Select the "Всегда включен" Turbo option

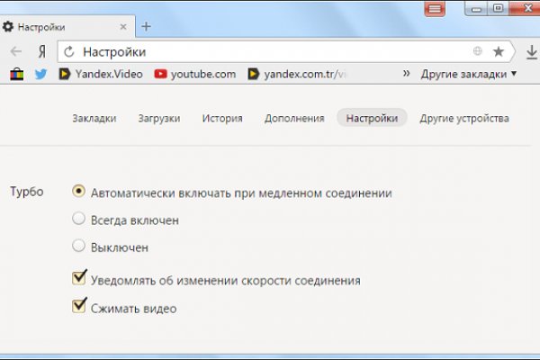pos(79,219)
